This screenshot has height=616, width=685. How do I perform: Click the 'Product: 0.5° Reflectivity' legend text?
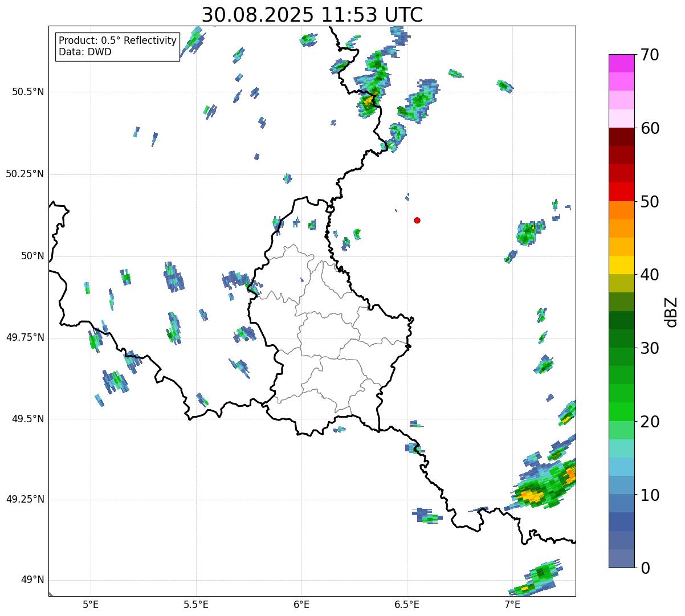click(117, 40)
